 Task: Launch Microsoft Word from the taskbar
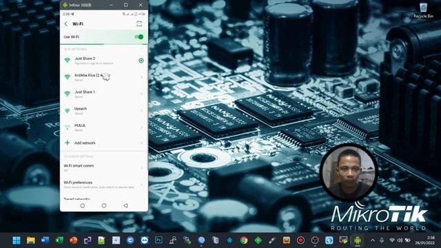coord(45,240)
